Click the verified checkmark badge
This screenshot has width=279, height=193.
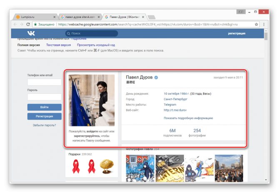coord(156,77)
